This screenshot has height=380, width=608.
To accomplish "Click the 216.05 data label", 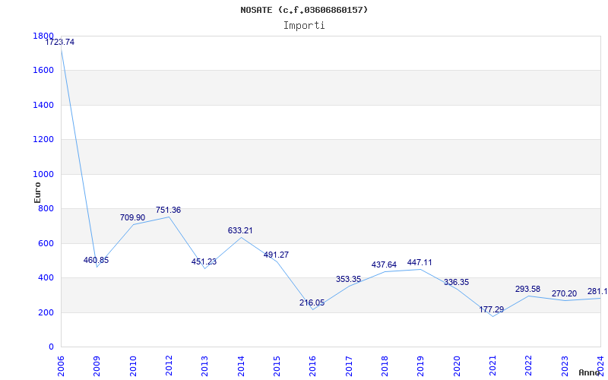I will (x=312, y=302).
